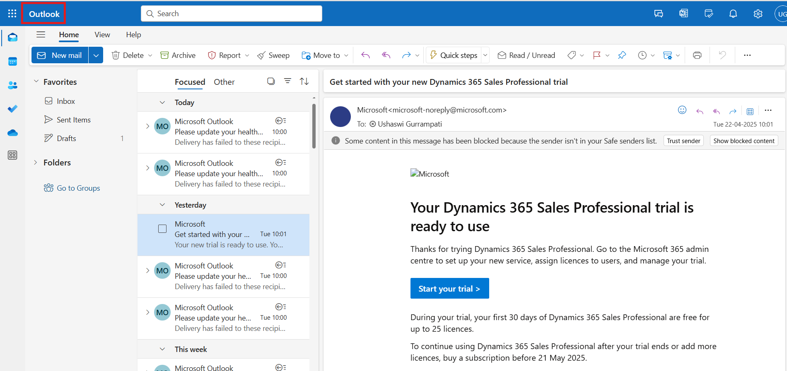The height and width of the screenshot is (371, 787).
Task: Click the Start your trial button
Action: 449,289
